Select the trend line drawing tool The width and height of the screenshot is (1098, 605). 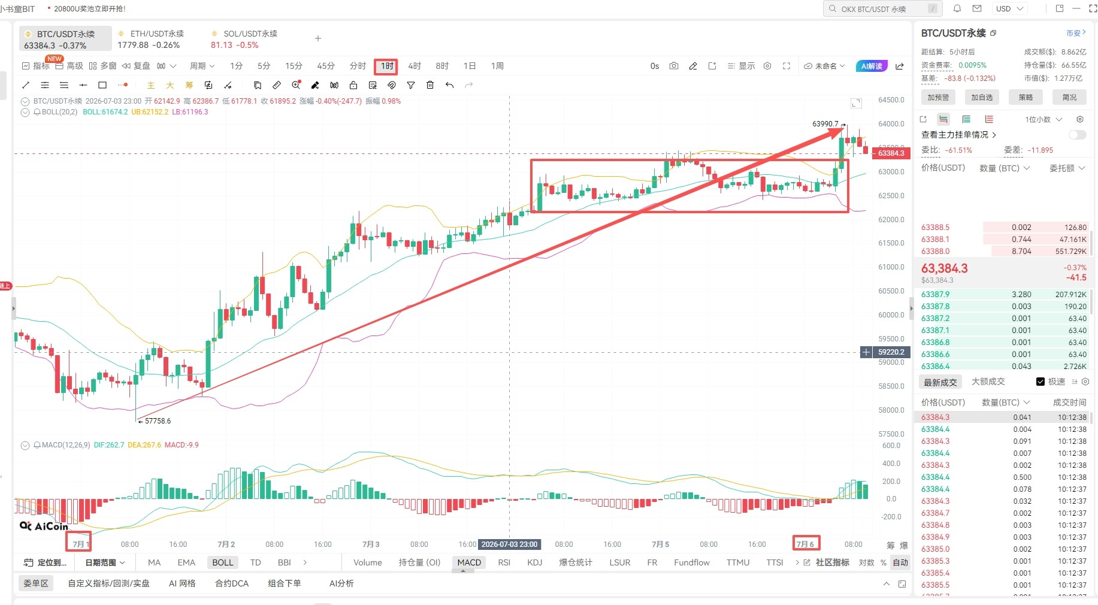click(26, 85)
